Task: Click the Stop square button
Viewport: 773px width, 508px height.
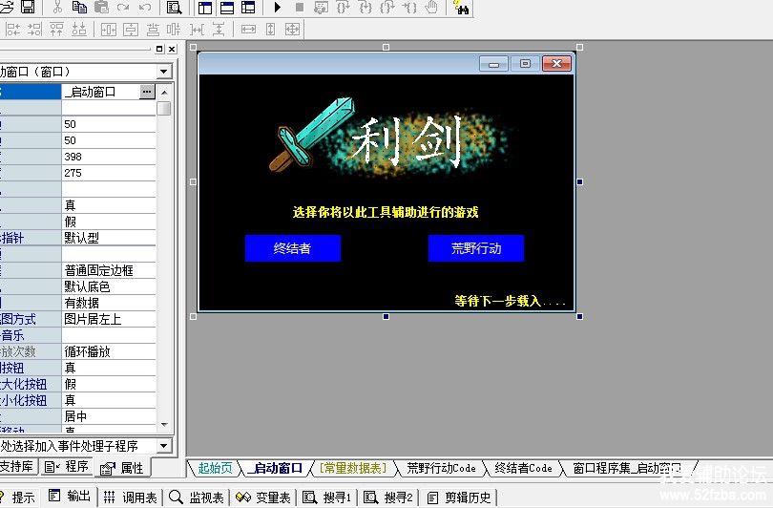Action: coord(300,8)
